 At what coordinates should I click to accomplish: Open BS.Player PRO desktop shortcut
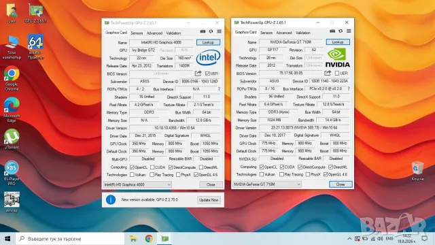(12, 173)
